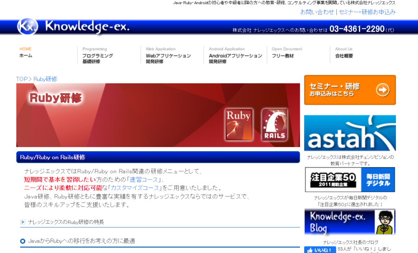Open the 注目企業50 毎日新聞デジタル banner
This screenshot has width=418, height=253.
(x=350, y=180)
